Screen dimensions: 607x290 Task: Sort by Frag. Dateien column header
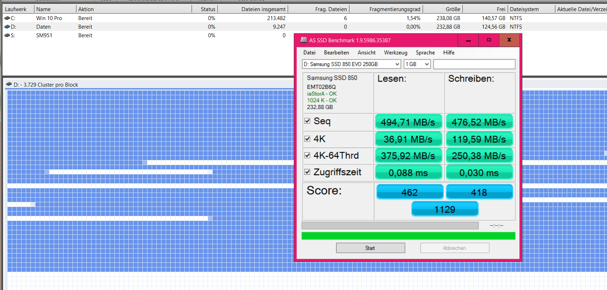pyautogui.click(x=319, y=9)
